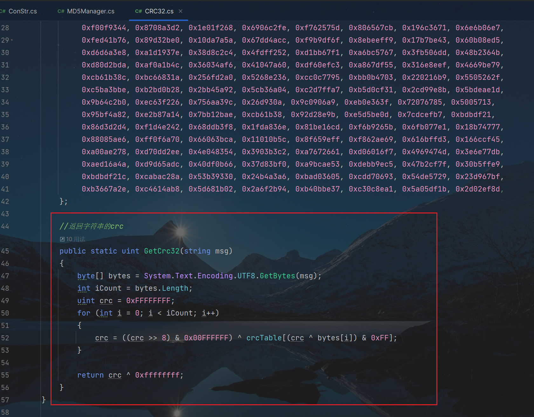Switch to the MD5Manager.cs tab
The width and height of the screenshot is (534, 417).
pos(91,11)
